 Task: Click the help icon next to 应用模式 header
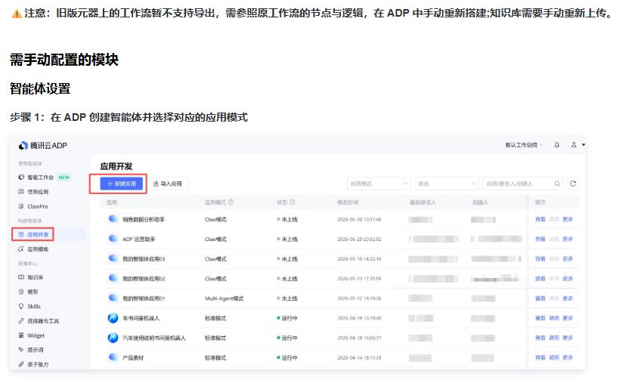(x=231, y=202)
